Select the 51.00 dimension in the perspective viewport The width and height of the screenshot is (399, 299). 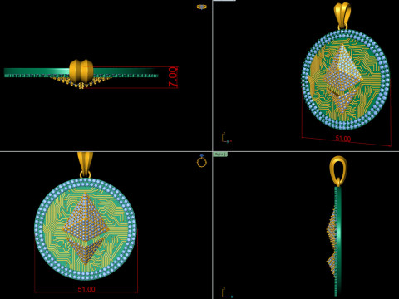click(x=343, y=139)
